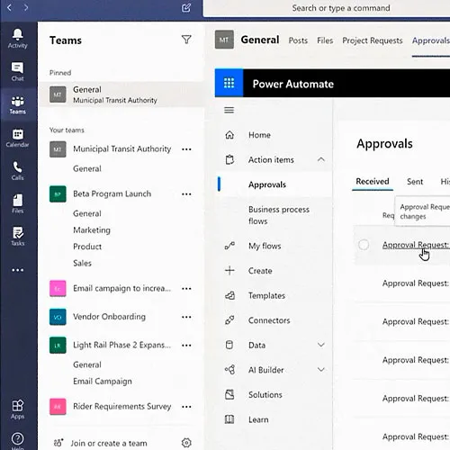The width and height of the screenshot is (450, 450).
Task: Open Templates in navigation
Action: 266,295
